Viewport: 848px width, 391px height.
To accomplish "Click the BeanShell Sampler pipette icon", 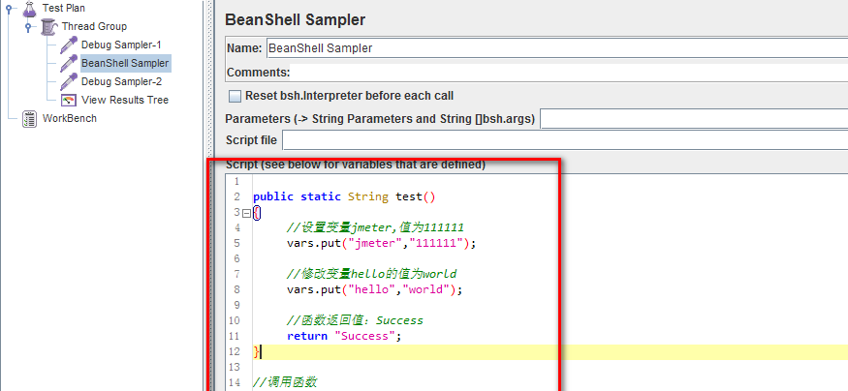I will (x=69, y=63).
